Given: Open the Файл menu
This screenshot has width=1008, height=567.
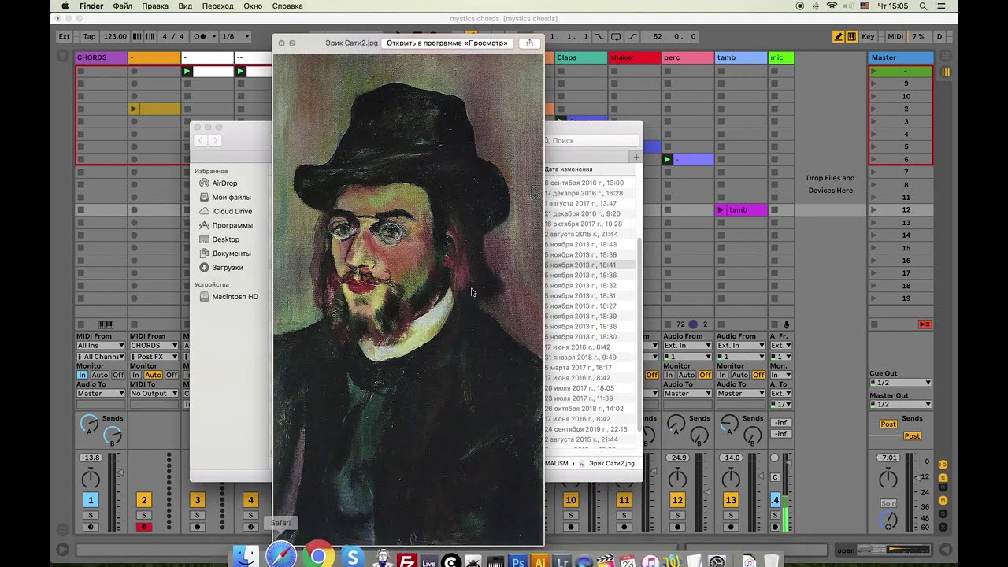Looking at the screenshot, I should [123, 6].
